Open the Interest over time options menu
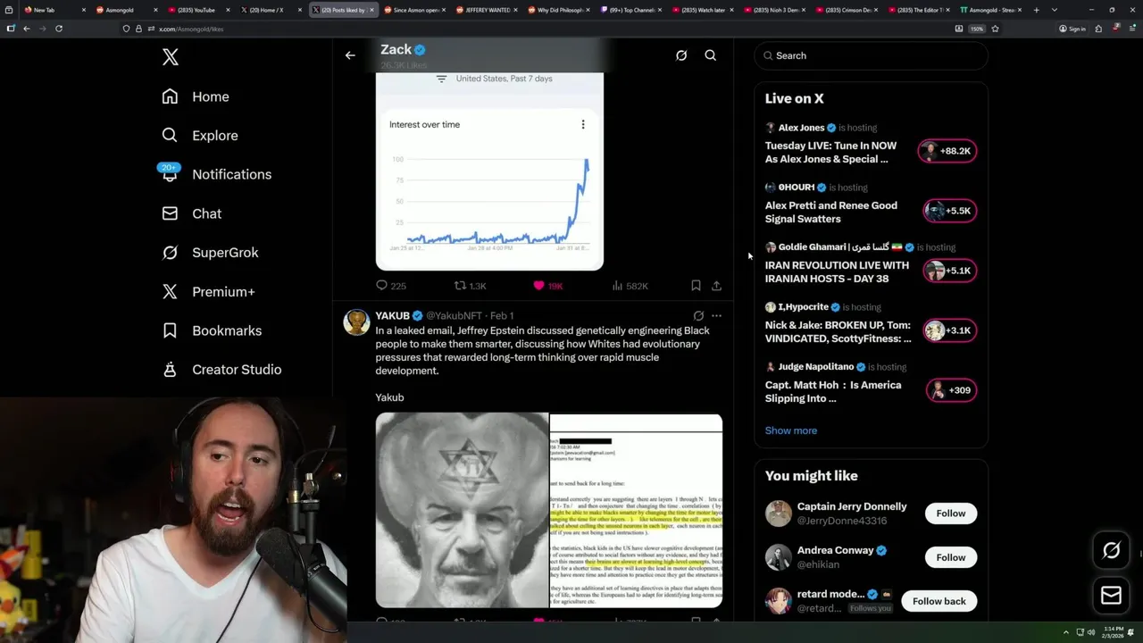The image size is (1143, 643). [x=583, y=124]
